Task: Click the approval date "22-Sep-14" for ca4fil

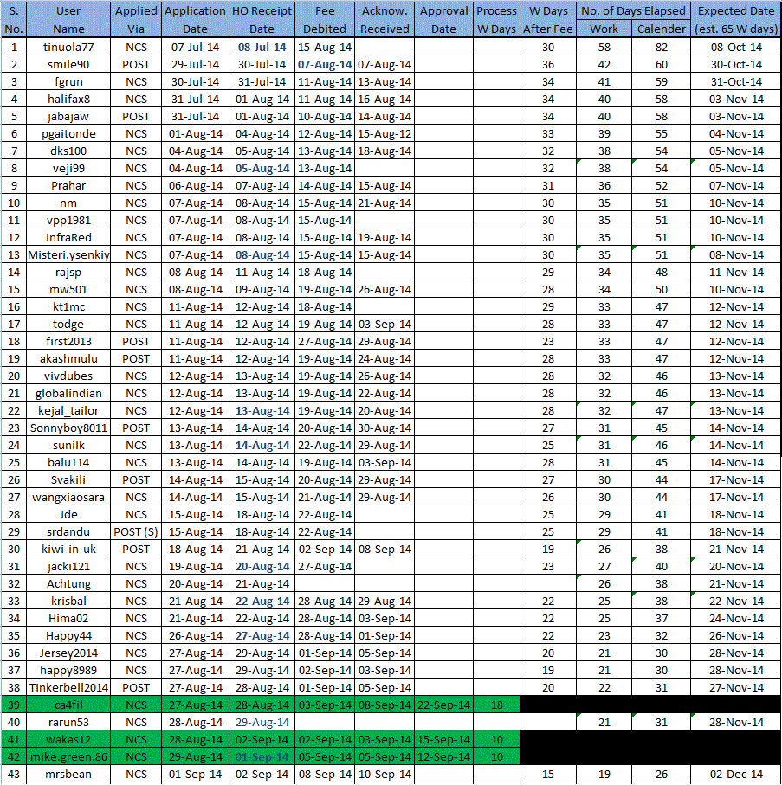Action: (x=443, y=705)
